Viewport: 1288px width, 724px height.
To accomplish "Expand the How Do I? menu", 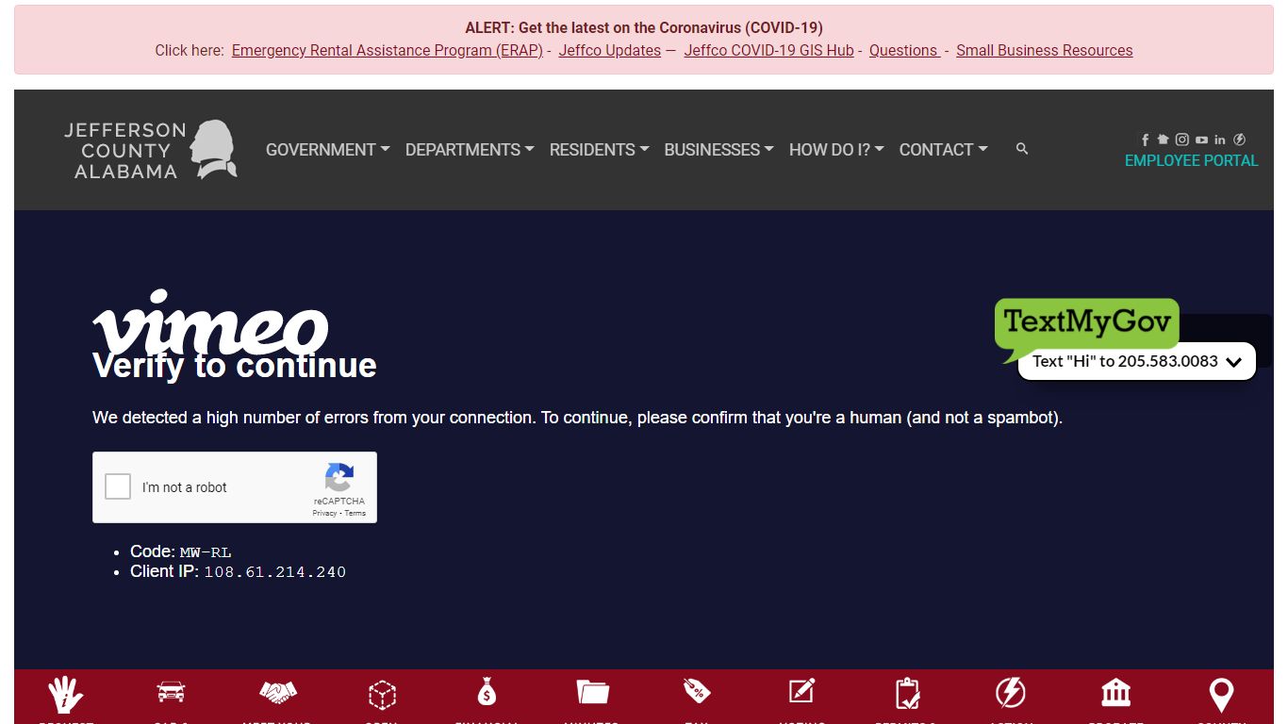I will click(x=836, y=150).
